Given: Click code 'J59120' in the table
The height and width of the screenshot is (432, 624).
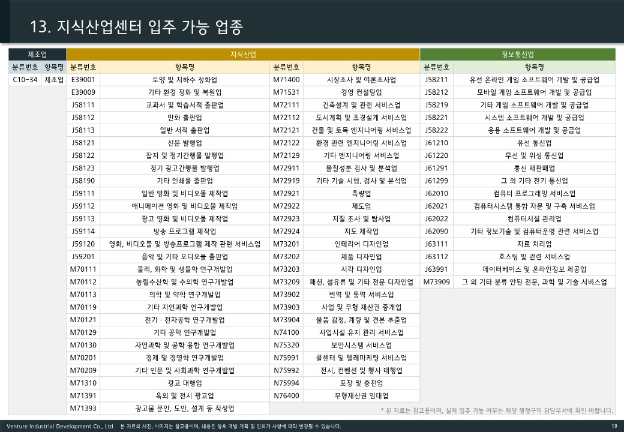Looking at the screenshot, I should (83, 244).
